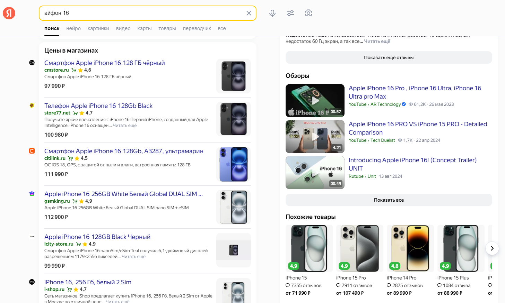505x303 pixels.
Task: Click the gsmking.ru domain link
Action: coord(57,201)
